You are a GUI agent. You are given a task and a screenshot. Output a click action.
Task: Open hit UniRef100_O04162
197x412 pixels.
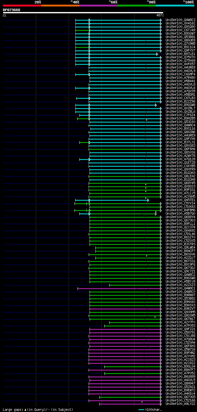tap(180, 23)
